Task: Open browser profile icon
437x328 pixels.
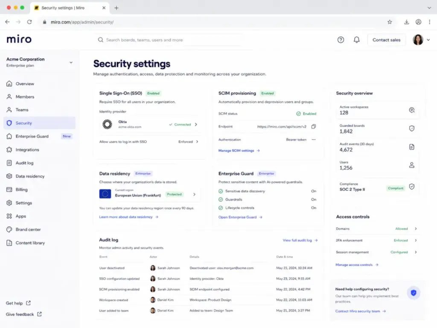Action: coord(418,22)
